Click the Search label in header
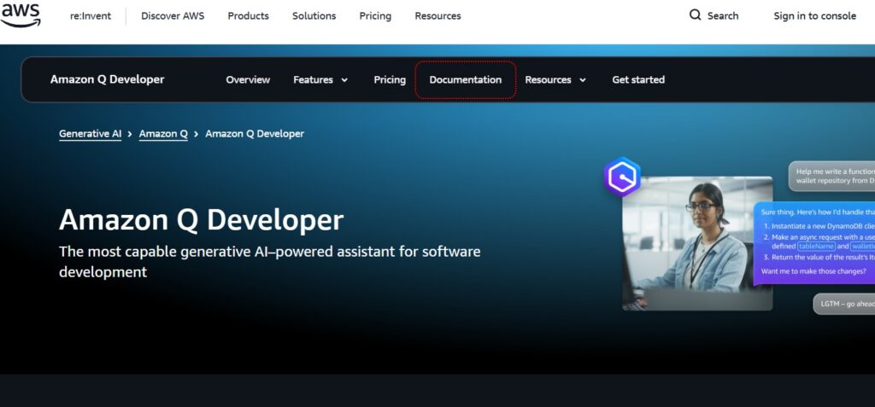Viewport: 875px width, 407px height. pyautogui.click(x=723, y=16)
